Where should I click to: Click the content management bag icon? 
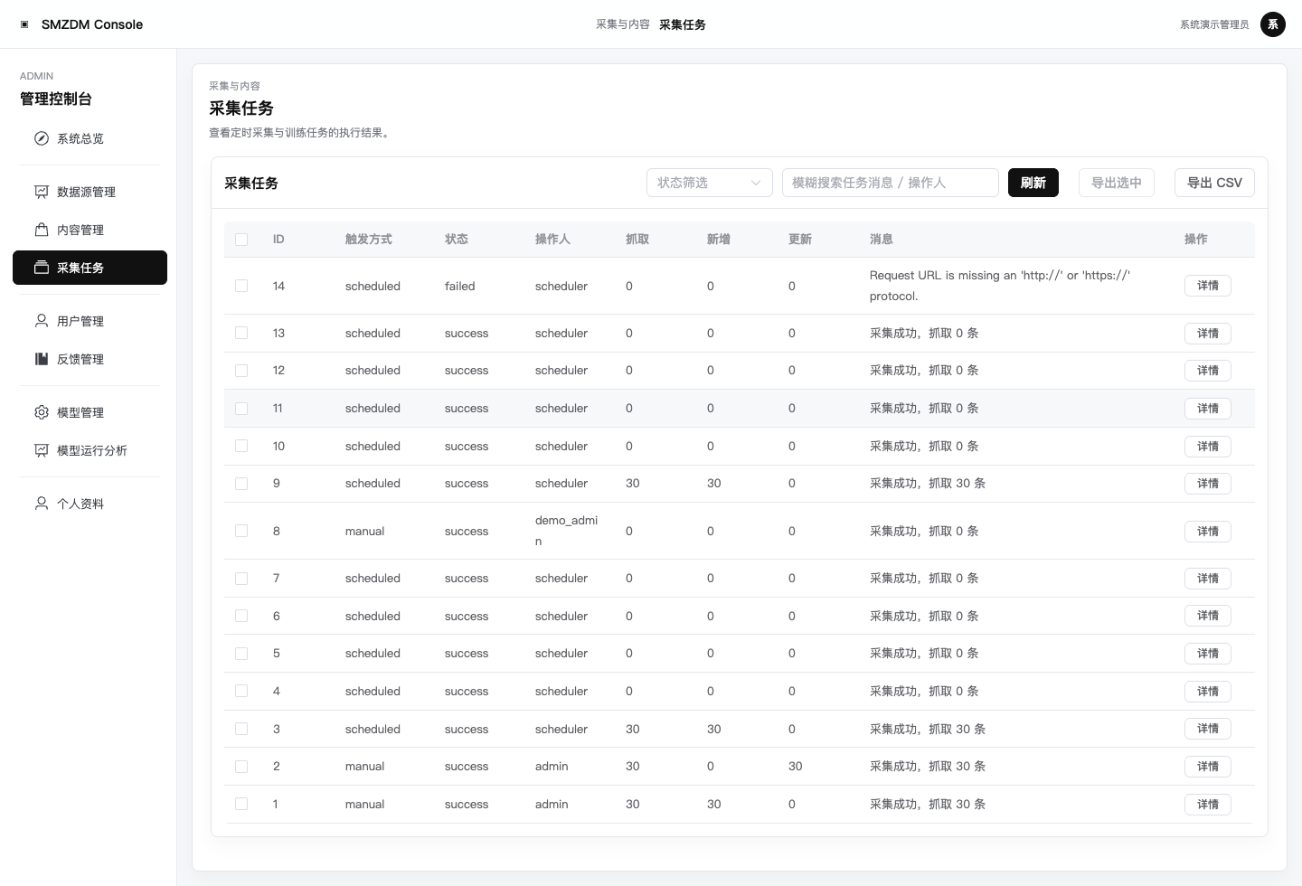click(x=42, y=230)
